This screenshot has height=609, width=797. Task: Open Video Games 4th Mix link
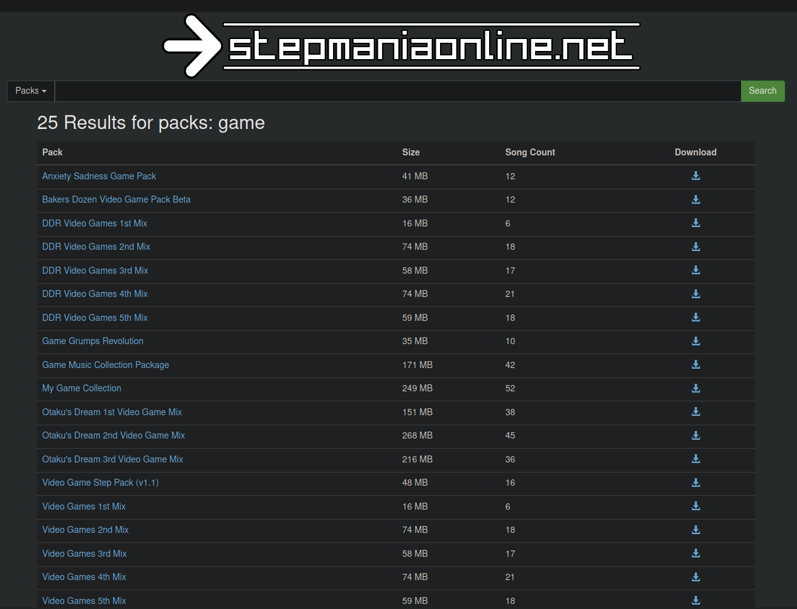84,577
